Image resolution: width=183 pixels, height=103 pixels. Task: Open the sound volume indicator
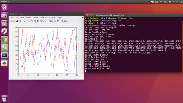point(170,2)
